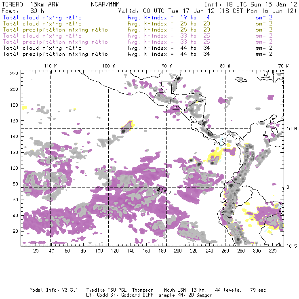Image resolution: width=299 pixels, height=299 pixels.
Task: Click the 'Valid: 00 UTC Tue 17 Jan 12' text
Action: click(x=166, y=11)
